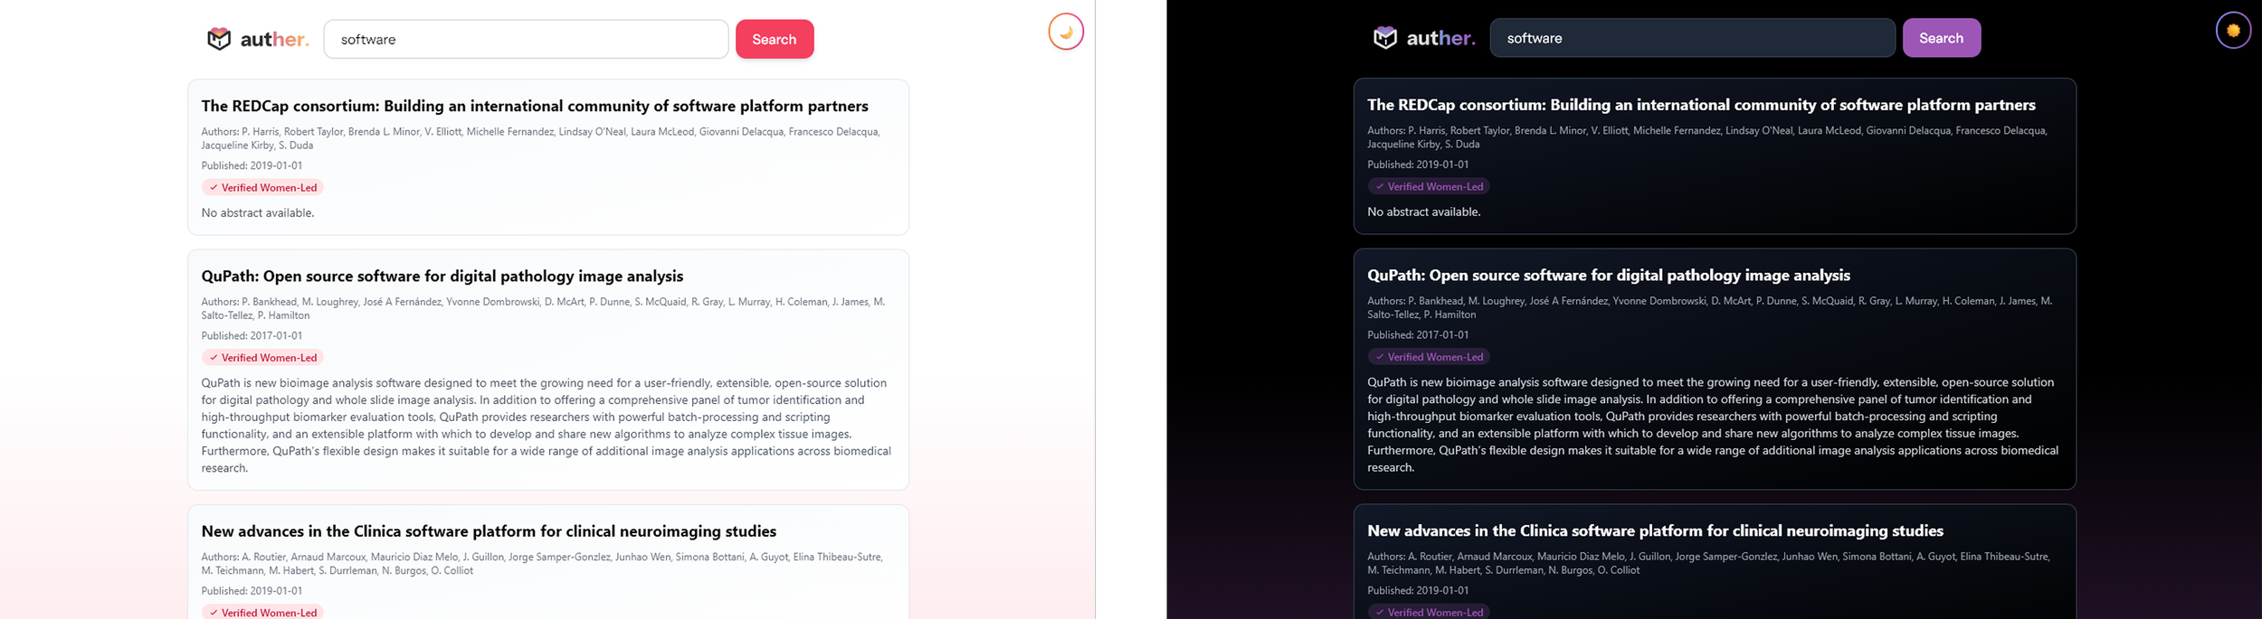Open REDCap consortium paper title in light theme

click(x=535, y=106)
